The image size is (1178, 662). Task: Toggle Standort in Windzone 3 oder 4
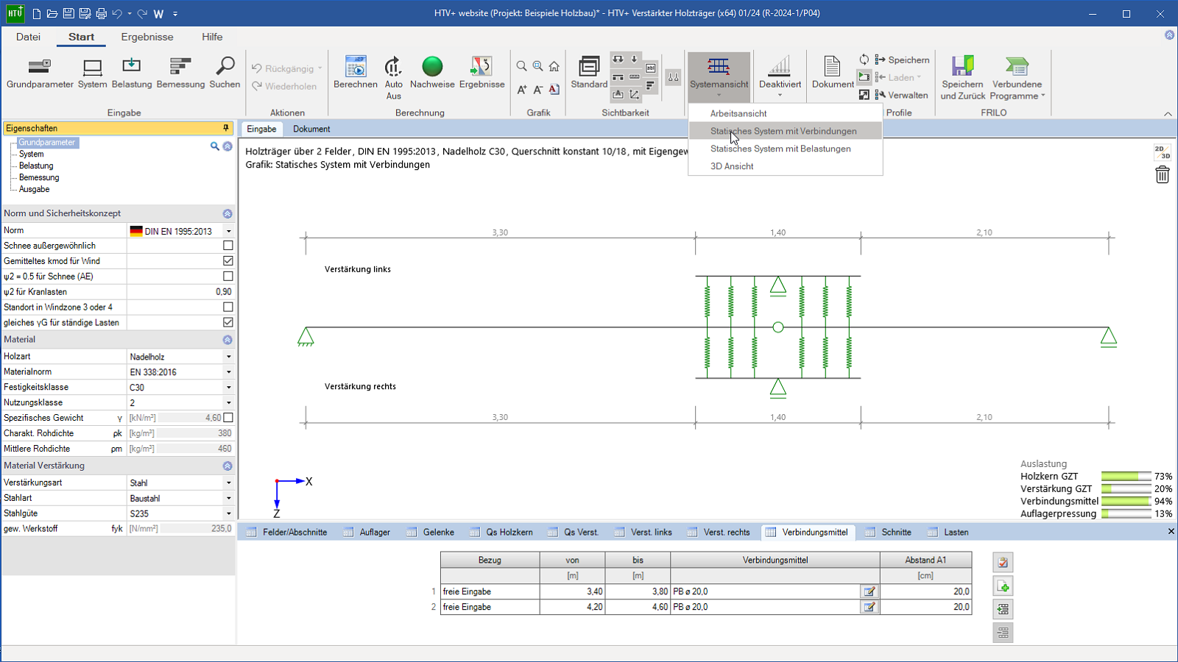tap(228, 307)
